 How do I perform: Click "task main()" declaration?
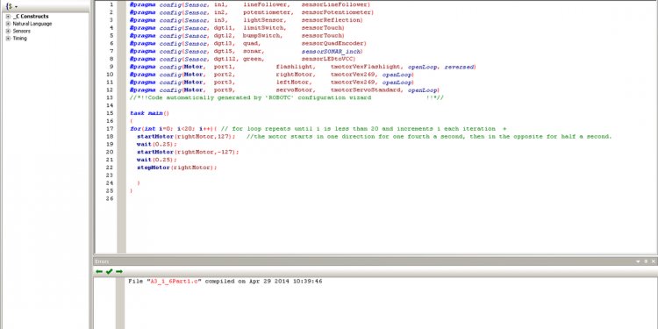click(149, 113)
